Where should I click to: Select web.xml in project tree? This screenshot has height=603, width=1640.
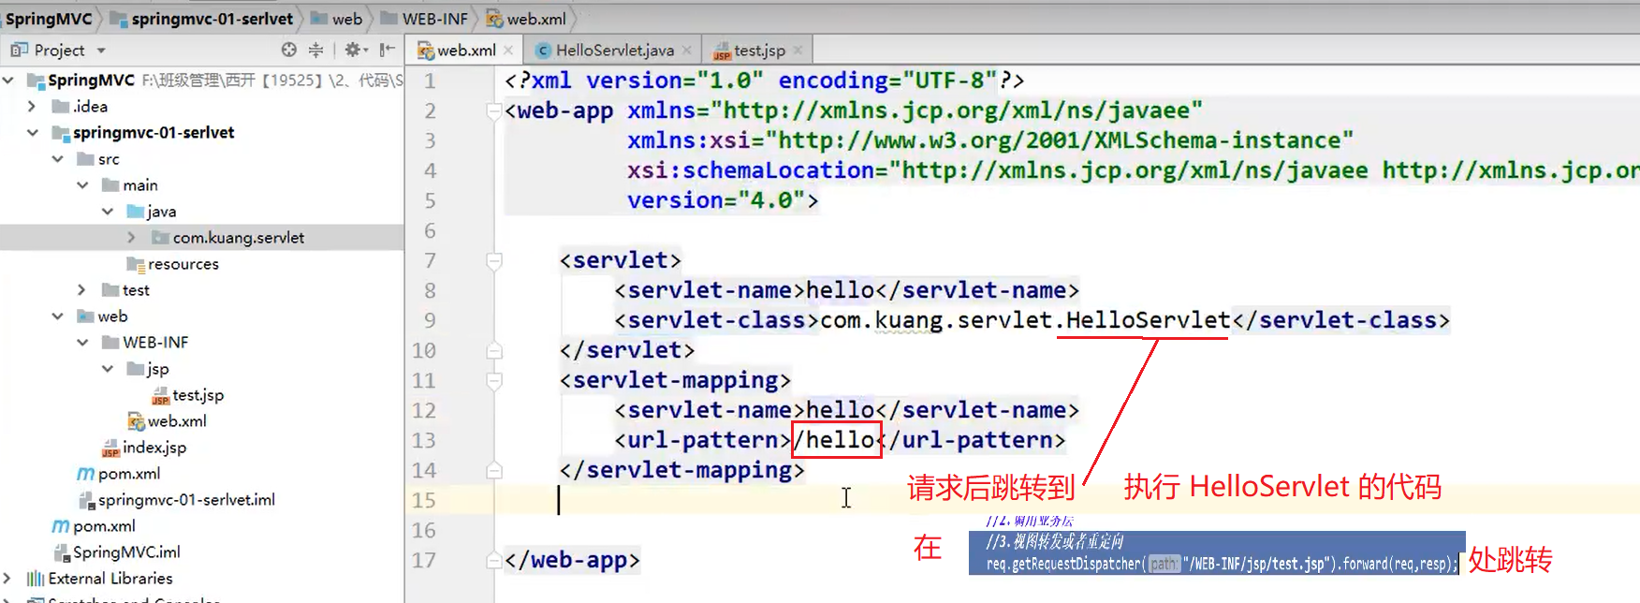pos(177,421)
